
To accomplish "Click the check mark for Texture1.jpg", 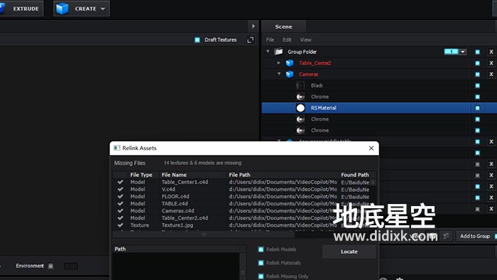I will pyautogui.click(x=120, y=225).
